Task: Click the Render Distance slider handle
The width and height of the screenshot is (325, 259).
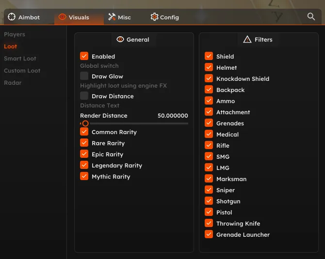Action: 85,123
